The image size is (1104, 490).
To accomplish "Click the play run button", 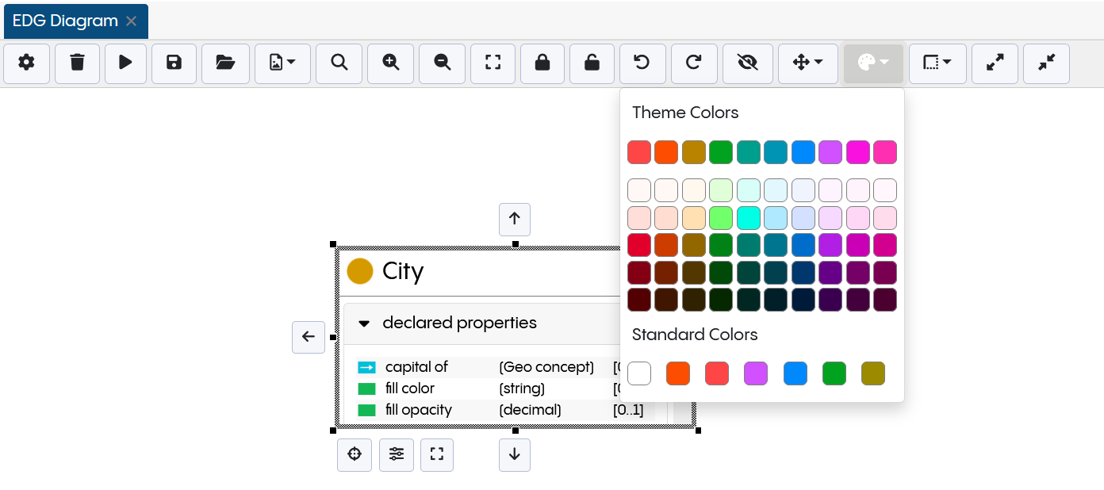I will (125, 63).
